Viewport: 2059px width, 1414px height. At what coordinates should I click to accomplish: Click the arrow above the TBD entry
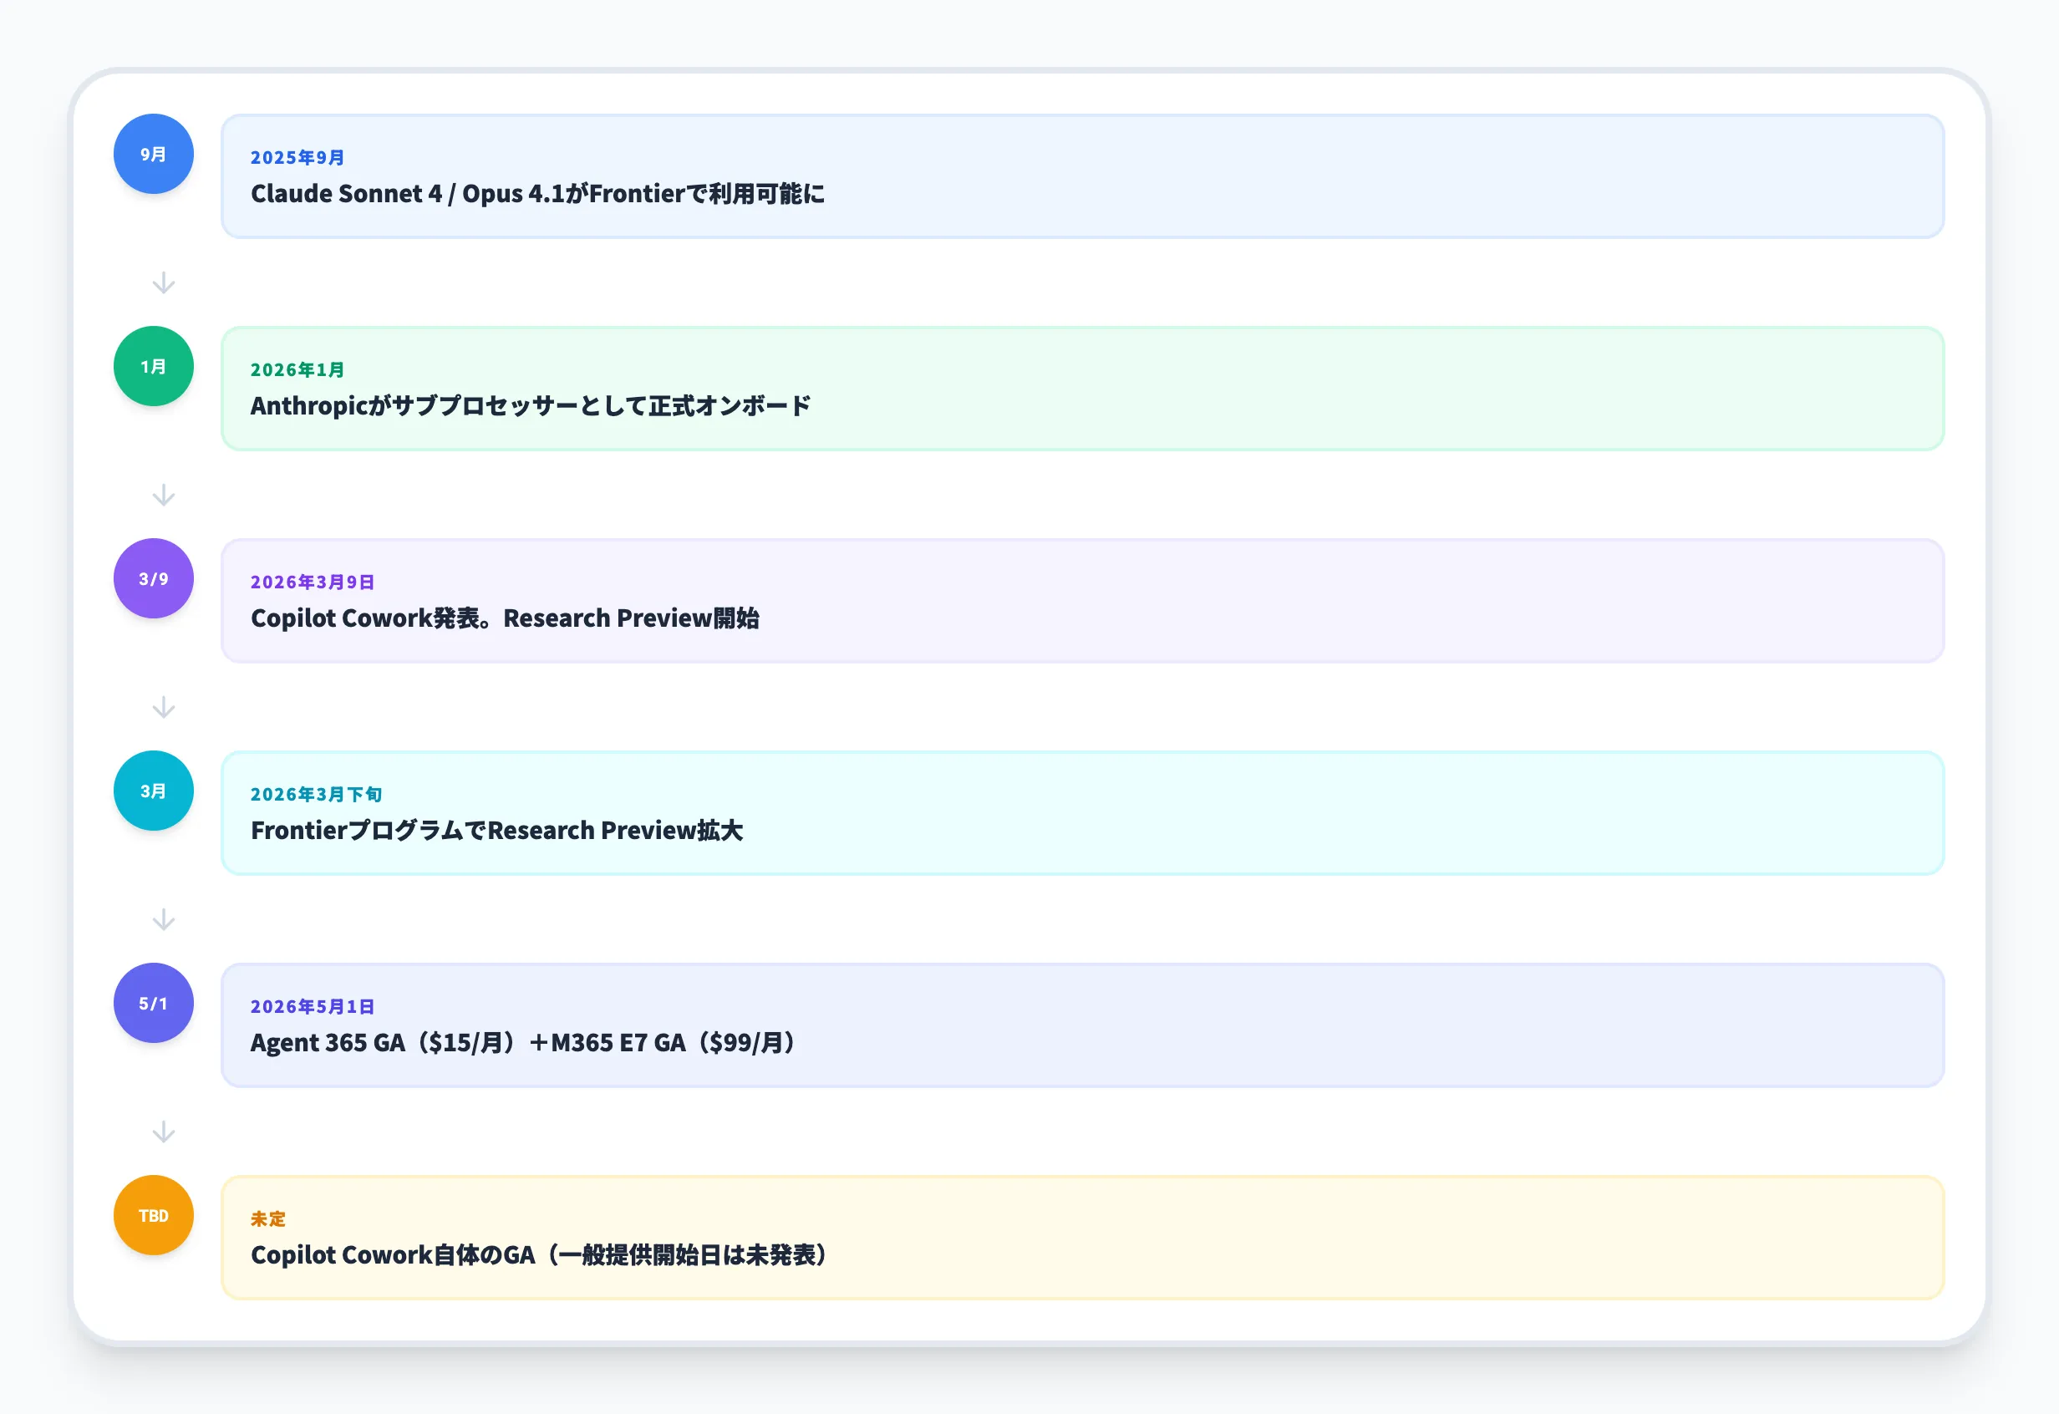(x=164, y=1131)
